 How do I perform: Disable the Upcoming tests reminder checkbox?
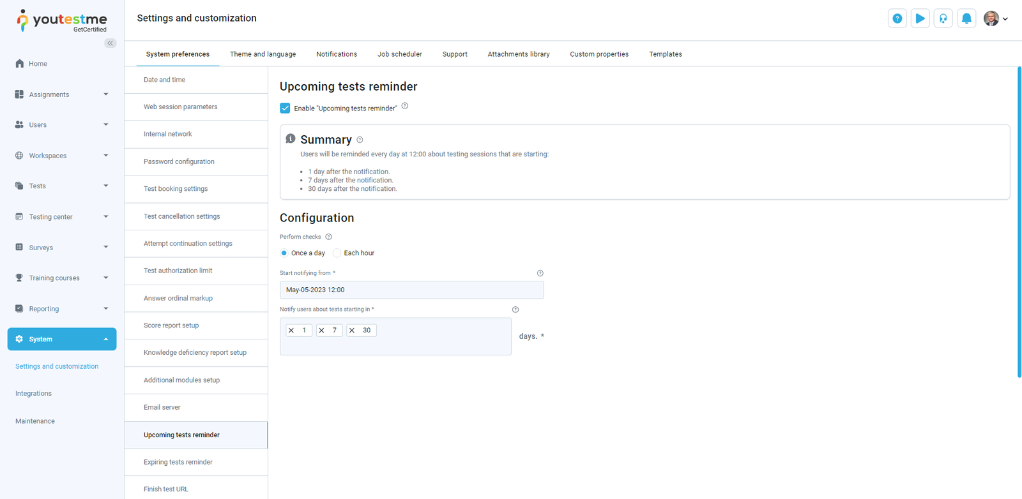[x=285, y=108]
